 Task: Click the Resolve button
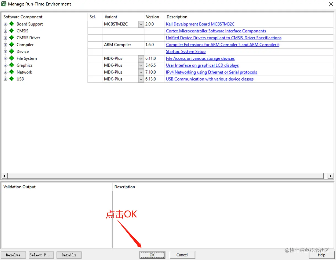13,255
